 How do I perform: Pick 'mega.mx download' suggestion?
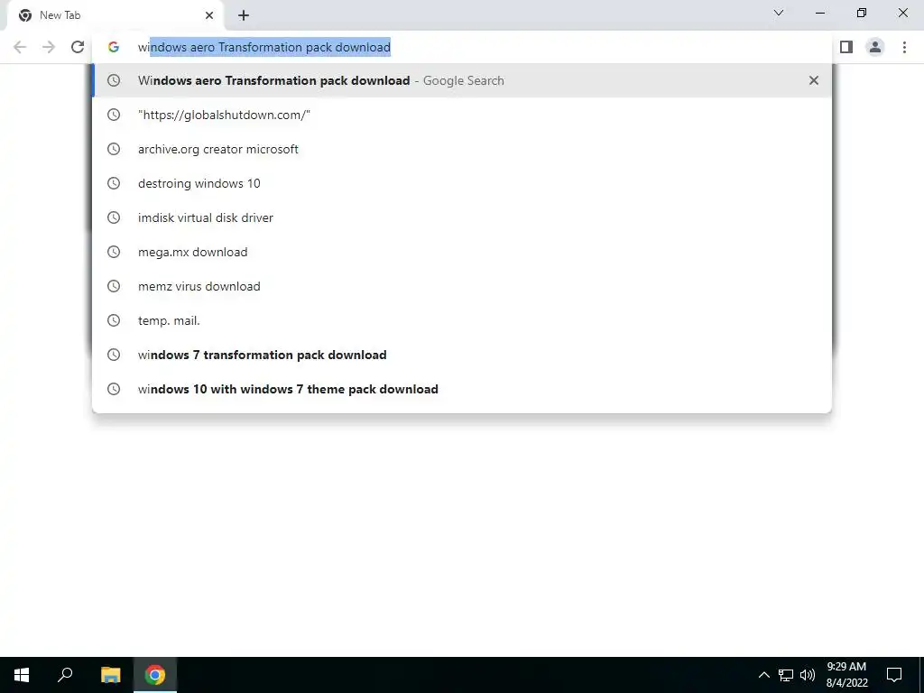(x=462, y=252)
